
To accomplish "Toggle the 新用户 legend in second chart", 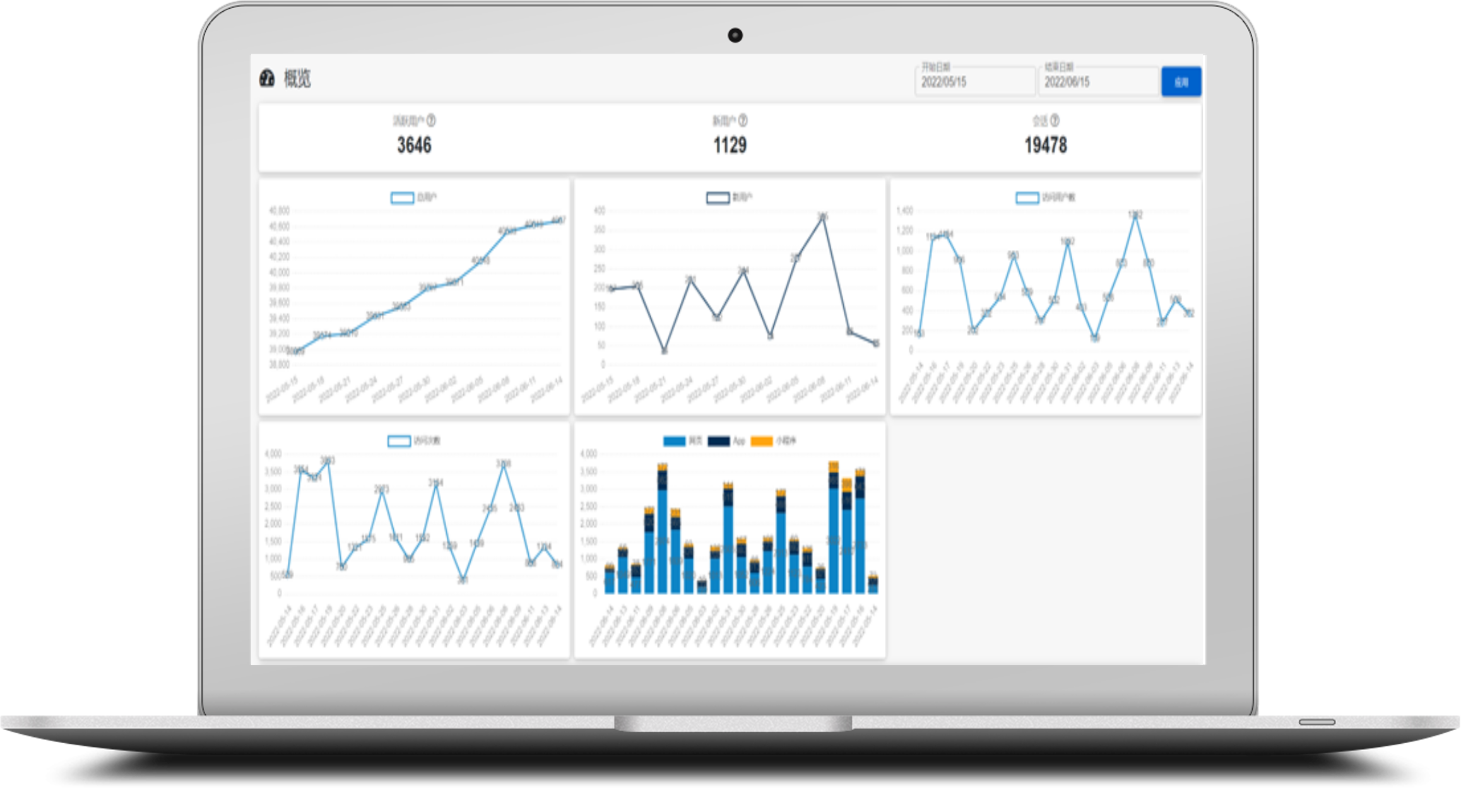I will coord(729,197).
